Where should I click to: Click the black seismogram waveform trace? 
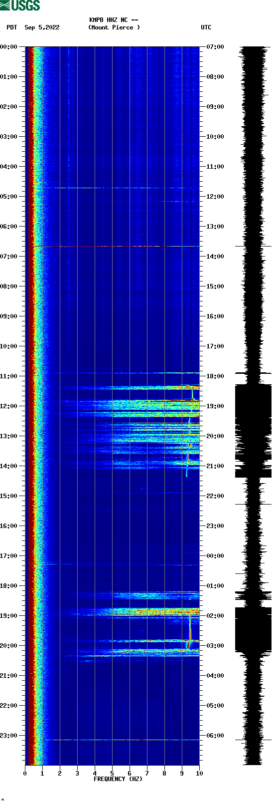pos(253,406)
